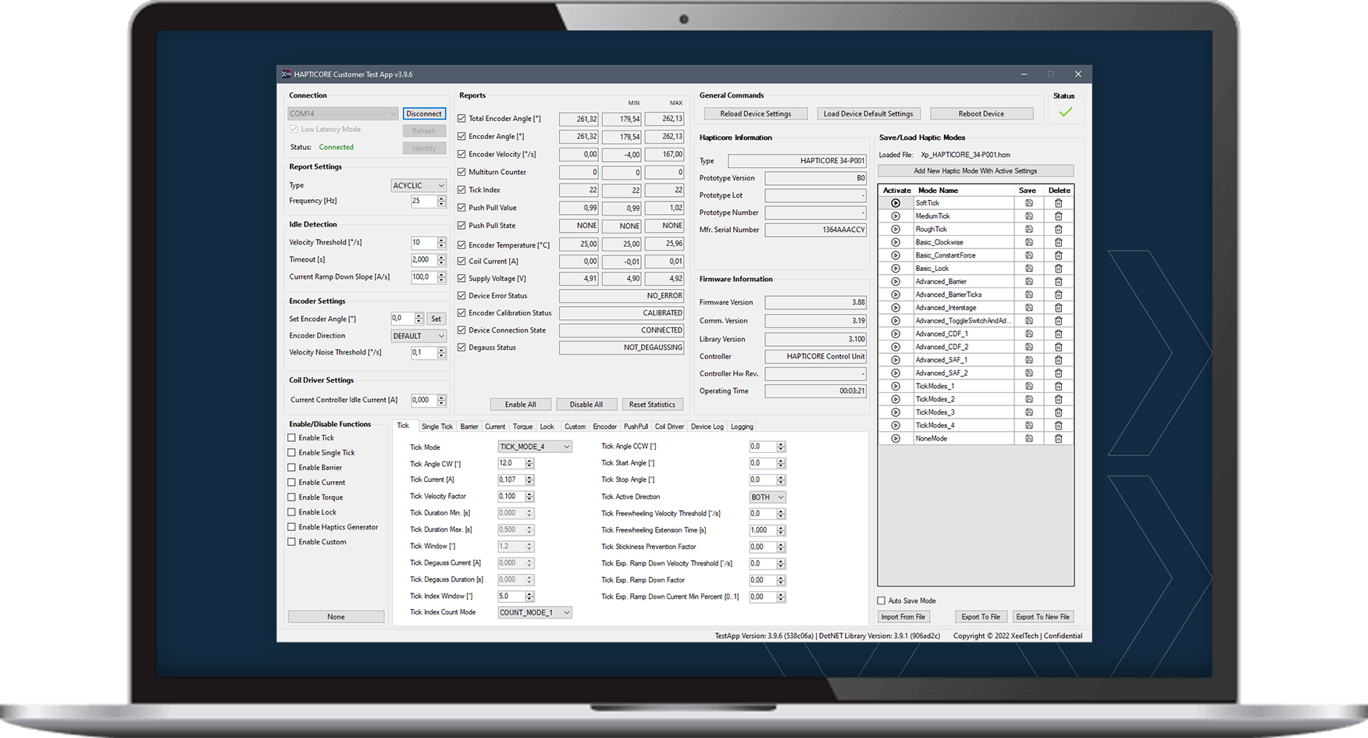Switch to the Barrier tab
Viewport: 1368px width, 738px height.
[x=469, y=426]
